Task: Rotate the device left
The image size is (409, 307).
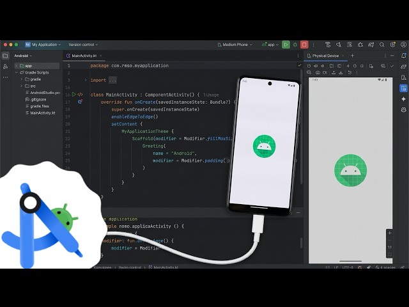Action: tap(332, 66)
